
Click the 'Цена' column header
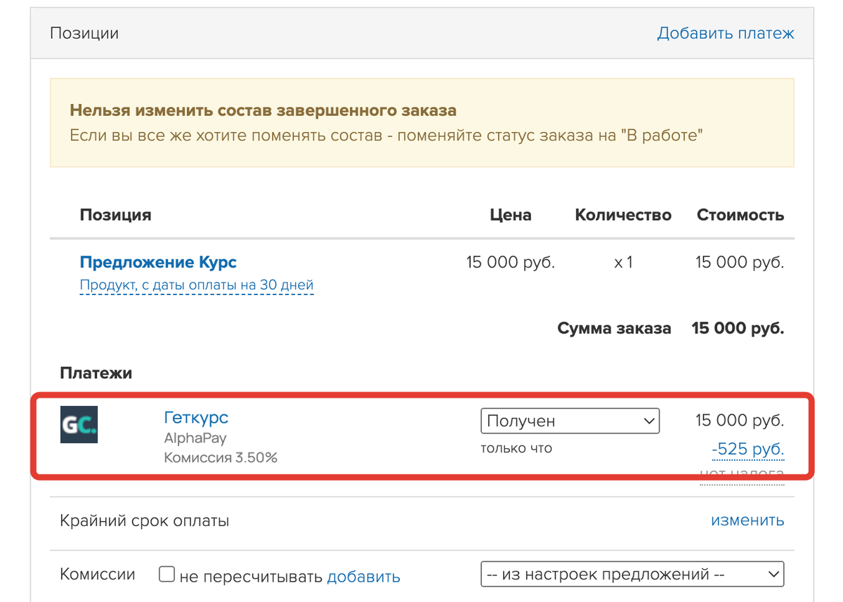tap(510, 215)
